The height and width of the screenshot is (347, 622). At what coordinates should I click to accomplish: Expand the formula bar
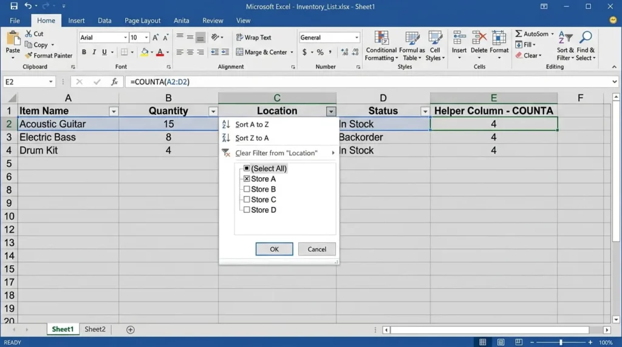(615, 82)
